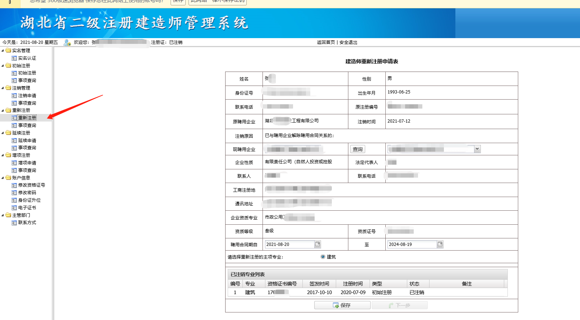The image size is (580, 320).
Task: Collapse the 账户信息 tree node
Action: click(x=3, y=178)
